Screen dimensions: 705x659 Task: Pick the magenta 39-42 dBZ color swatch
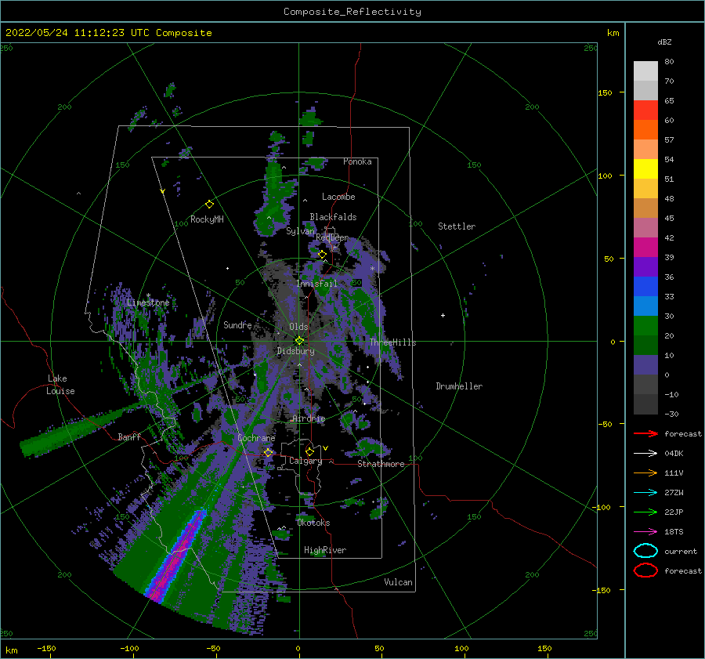(645, 248)
